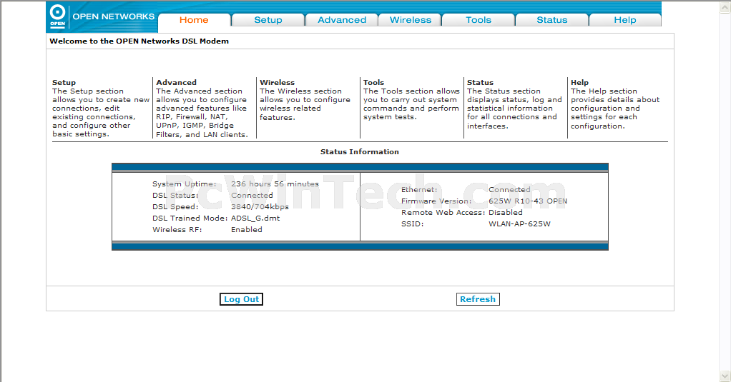
Task: Click the SSID label
Action: tap(413, 224)
